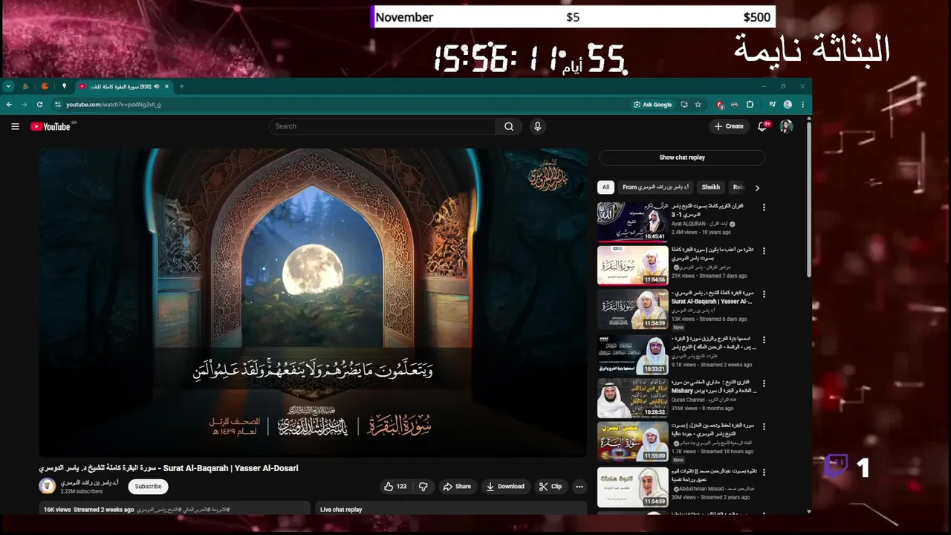The height and width of the screenshot is (535, 951).
Task: Open more actions ellipsis under video
Action: click(x=580, y=487)
